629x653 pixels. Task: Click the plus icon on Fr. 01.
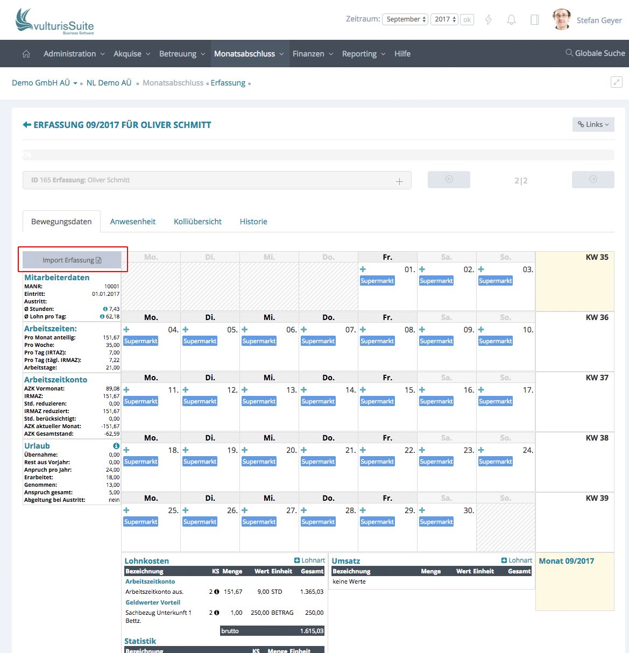click(x=363, y=269)
